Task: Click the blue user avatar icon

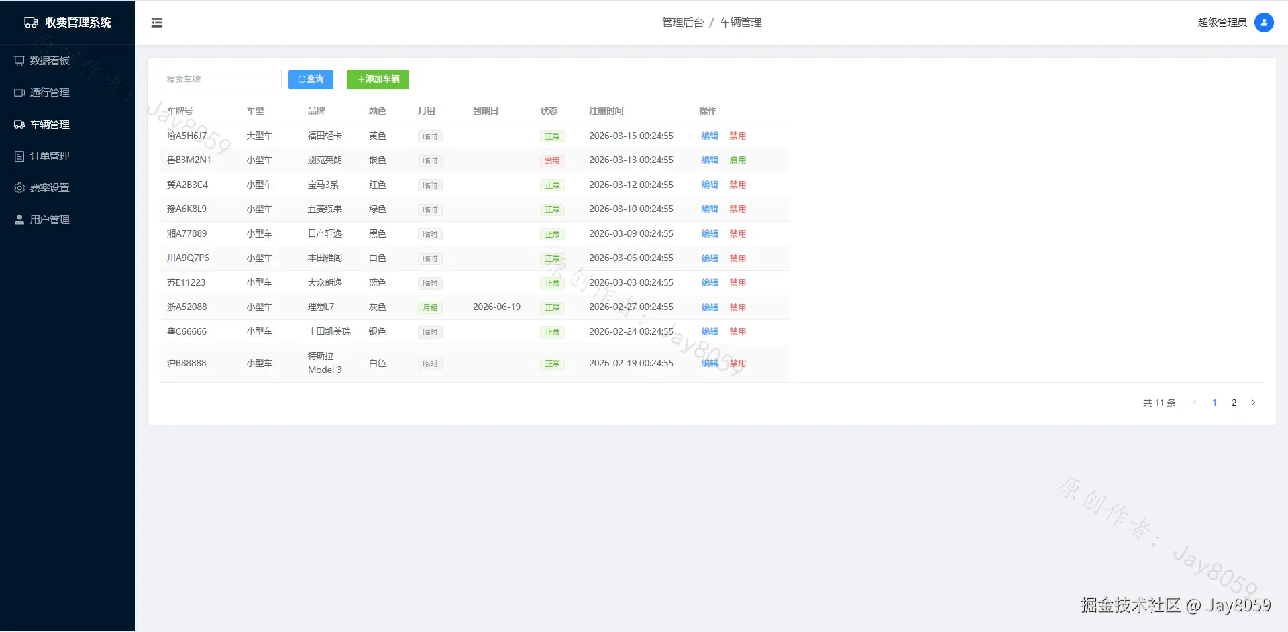Action: point(1264,23)
